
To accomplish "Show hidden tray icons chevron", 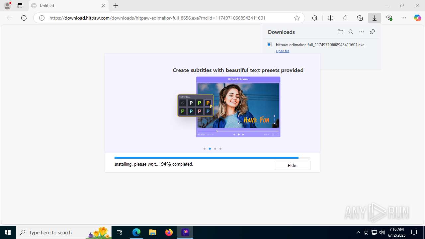I will point(358,232).
